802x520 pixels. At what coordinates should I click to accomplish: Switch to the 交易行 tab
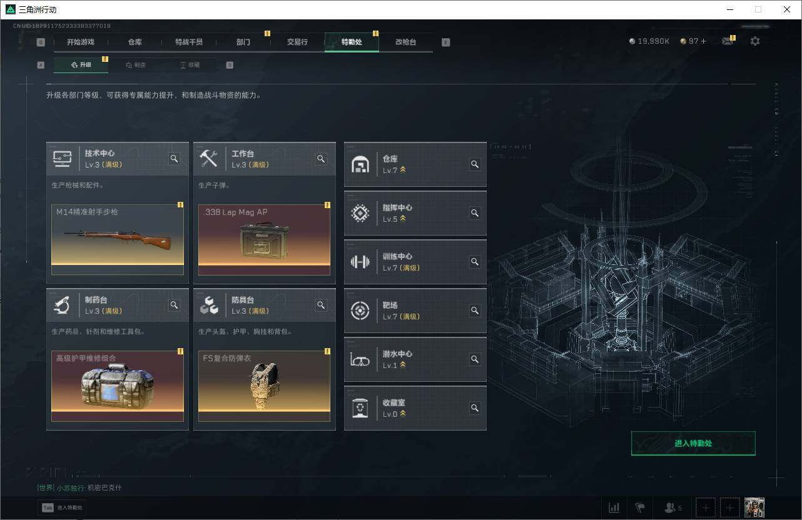pos(297,42)
